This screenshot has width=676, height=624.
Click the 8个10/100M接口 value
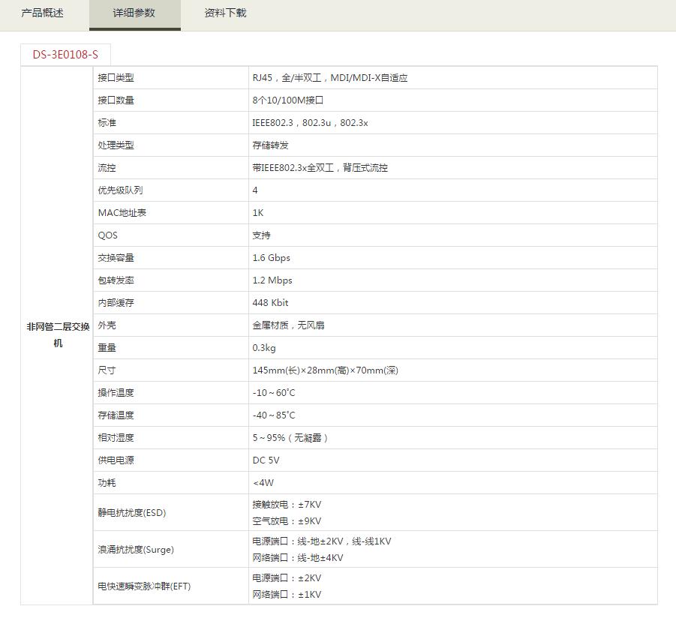click(x=287, y=100)
